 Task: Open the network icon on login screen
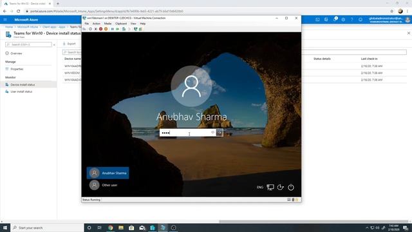(x=270, y=187)
